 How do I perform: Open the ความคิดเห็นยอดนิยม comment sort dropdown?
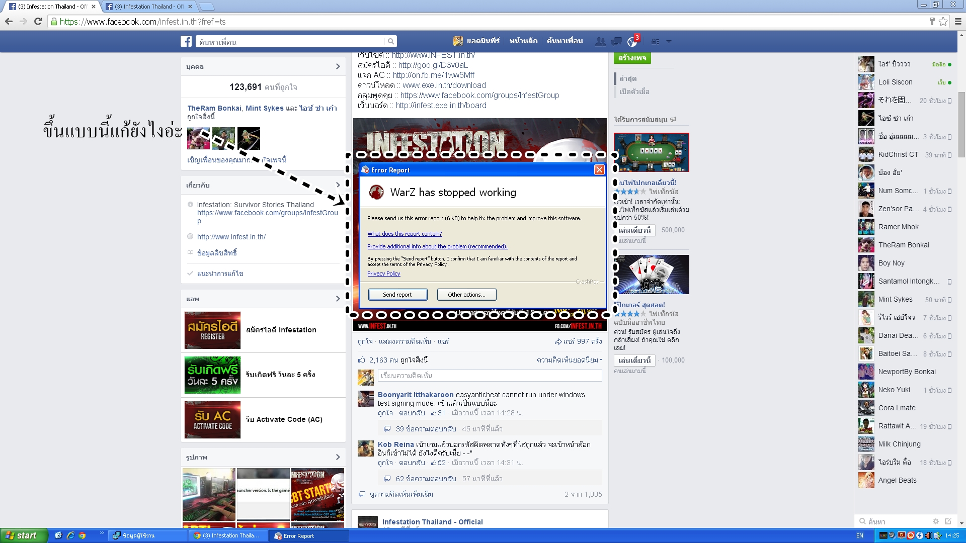pyautogui.click(x=569, y=360)
